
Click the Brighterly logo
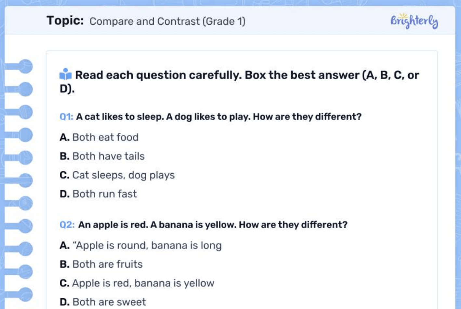pos(414,21)
